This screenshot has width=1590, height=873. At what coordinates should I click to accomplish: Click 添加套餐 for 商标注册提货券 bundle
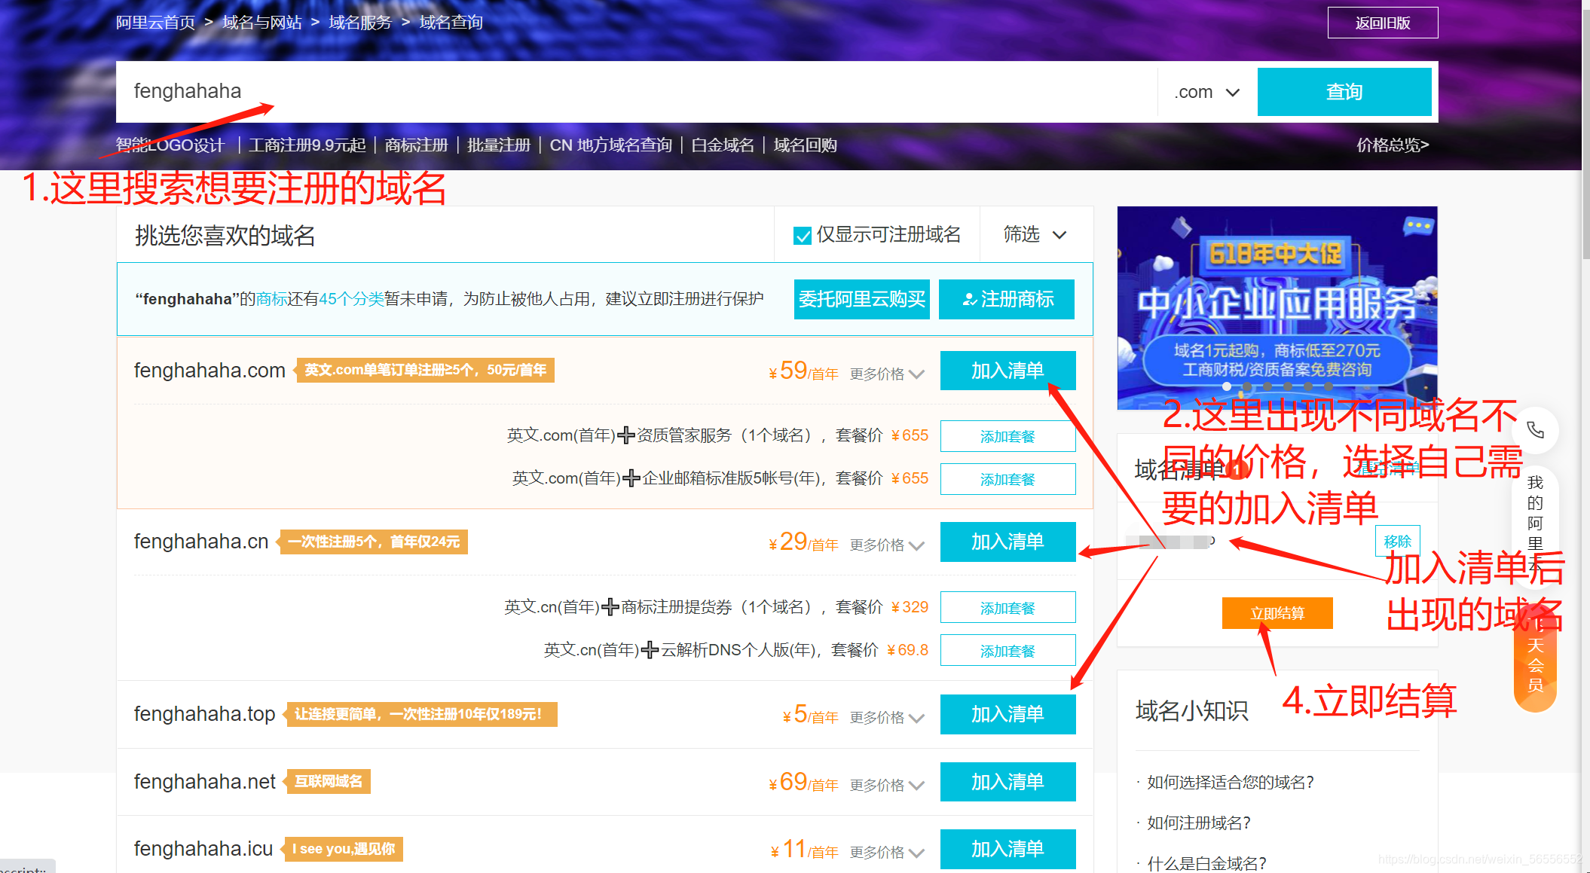pos(1008,608)
